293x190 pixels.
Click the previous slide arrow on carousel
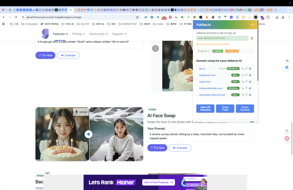click(155, 48)
